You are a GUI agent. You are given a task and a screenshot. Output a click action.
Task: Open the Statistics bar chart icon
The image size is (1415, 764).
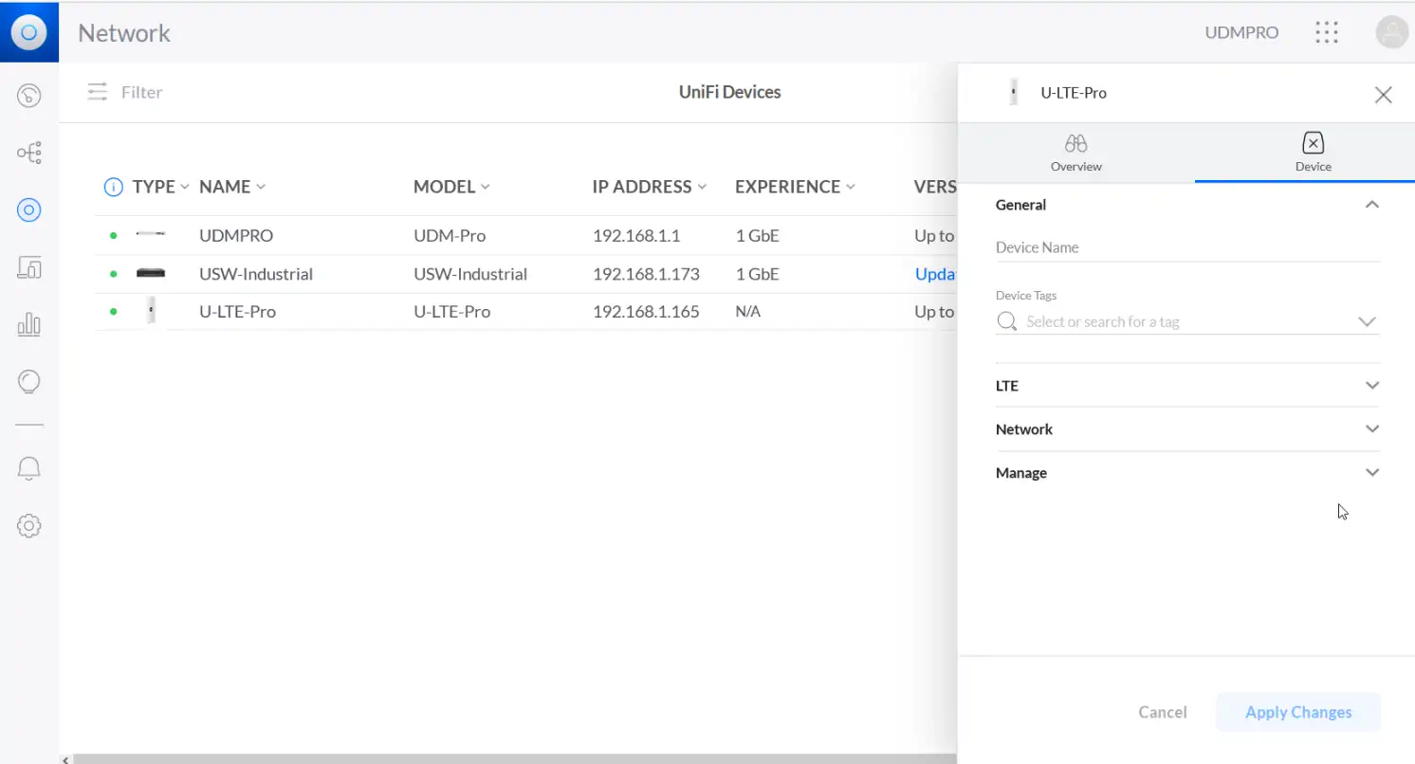[x=29, y=325]
